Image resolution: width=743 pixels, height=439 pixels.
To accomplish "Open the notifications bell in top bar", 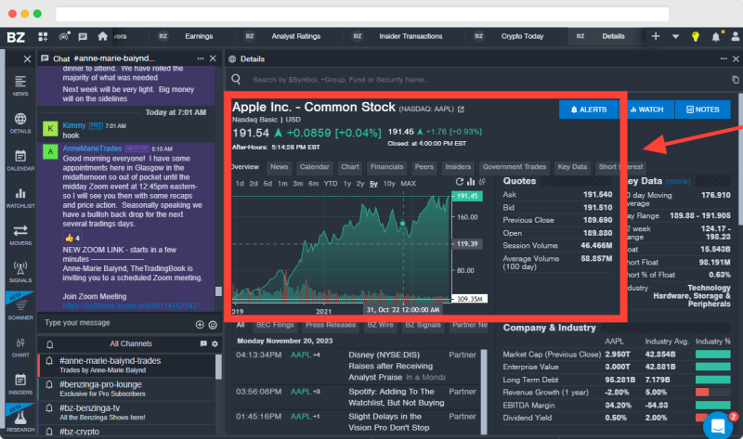I will click(x=716, y=37).
